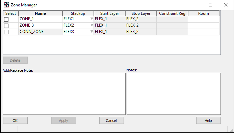Viewport: 234px width, 133px height.
Task: Open the FLEX1 stackup dropdown
Action: pos(92,19)
